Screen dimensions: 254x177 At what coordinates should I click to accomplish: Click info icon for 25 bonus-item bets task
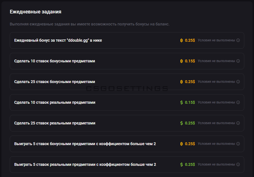point(238,82)
